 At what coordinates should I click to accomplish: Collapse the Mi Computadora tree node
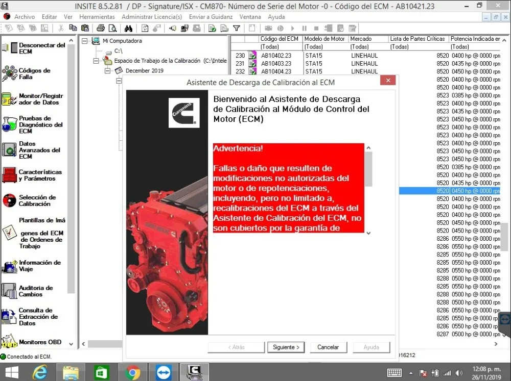coord(85,41)
